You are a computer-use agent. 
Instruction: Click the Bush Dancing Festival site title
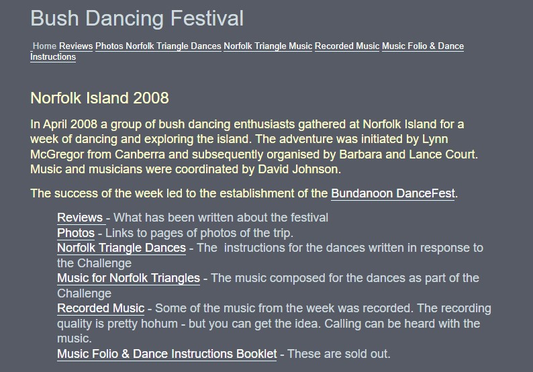coord(137,18)
